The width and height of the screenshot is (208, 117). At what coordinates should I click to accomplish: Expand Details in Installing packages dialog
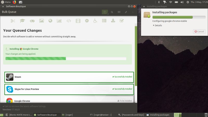tap(158, 25)
